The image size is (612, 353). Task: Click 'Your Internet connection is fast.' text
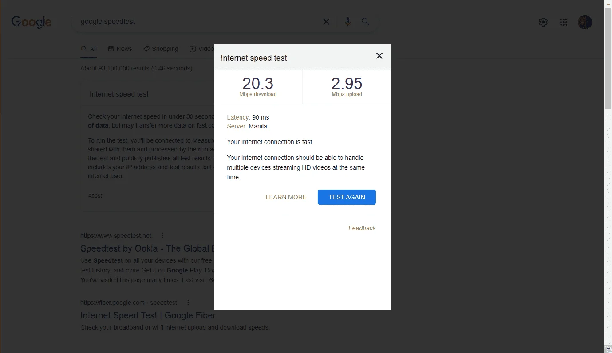270,142
